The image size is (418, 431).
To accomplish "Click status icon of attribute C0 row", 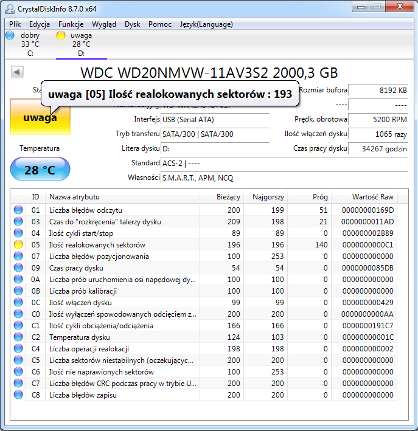I will [18, 314].
